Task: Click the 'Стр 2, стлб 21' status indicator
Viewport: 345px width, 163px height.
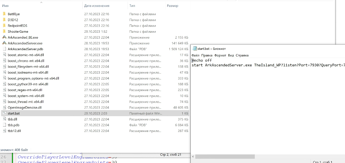Action: pos(171,155)
